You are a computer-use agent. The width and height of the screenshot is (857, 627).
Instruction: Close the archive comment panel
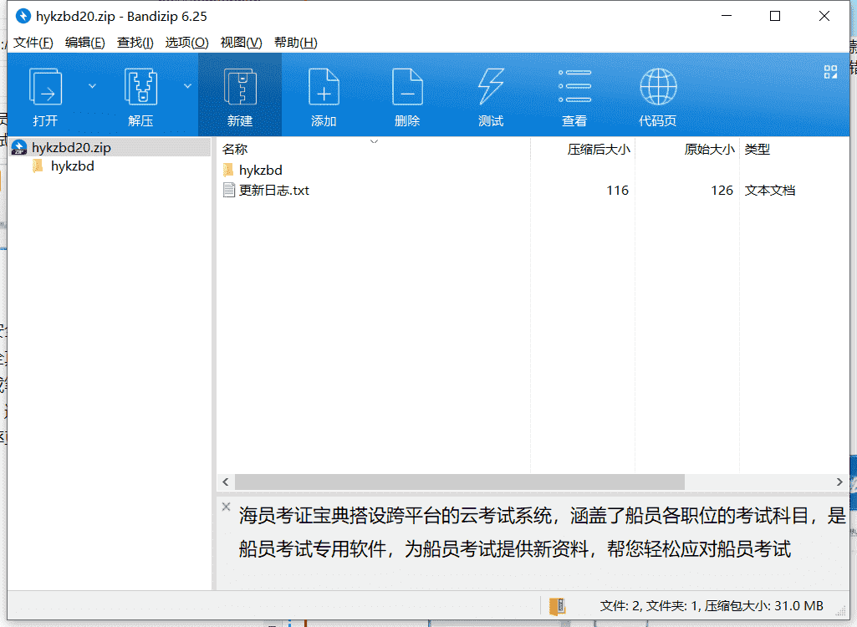pyautogui.click(x=227, y=507)
